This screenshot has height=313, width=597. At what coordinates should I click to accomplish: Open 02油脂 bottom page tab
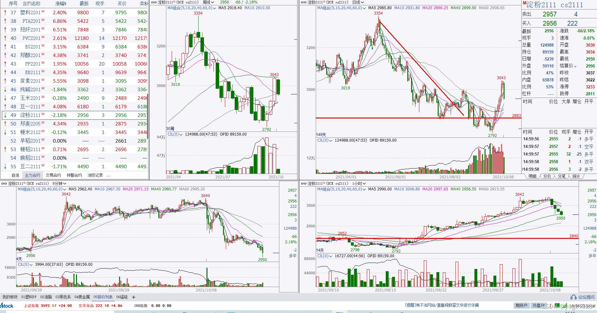pos(46,297)
